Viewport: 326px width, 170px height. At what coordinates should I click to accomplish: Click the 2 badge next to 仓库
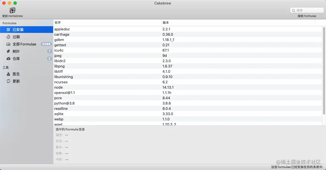click(49, 59)
